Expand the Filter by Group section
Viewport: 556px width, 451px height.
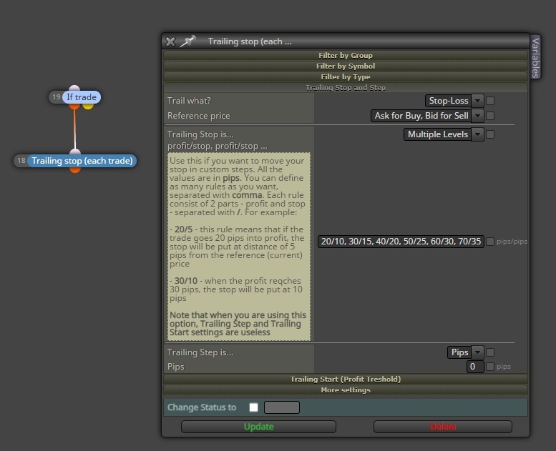click(x=346, y=55)
